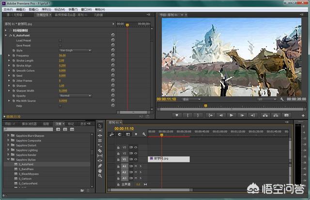This screenshot has height=200, width=310.
Task: Open the Style dropdown showing Van Gogh
Action: tap(76, 51)
